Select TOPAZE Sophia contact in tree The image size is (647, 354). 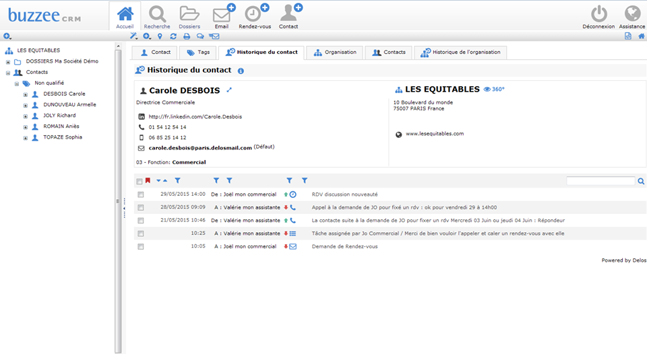(63, 137)
